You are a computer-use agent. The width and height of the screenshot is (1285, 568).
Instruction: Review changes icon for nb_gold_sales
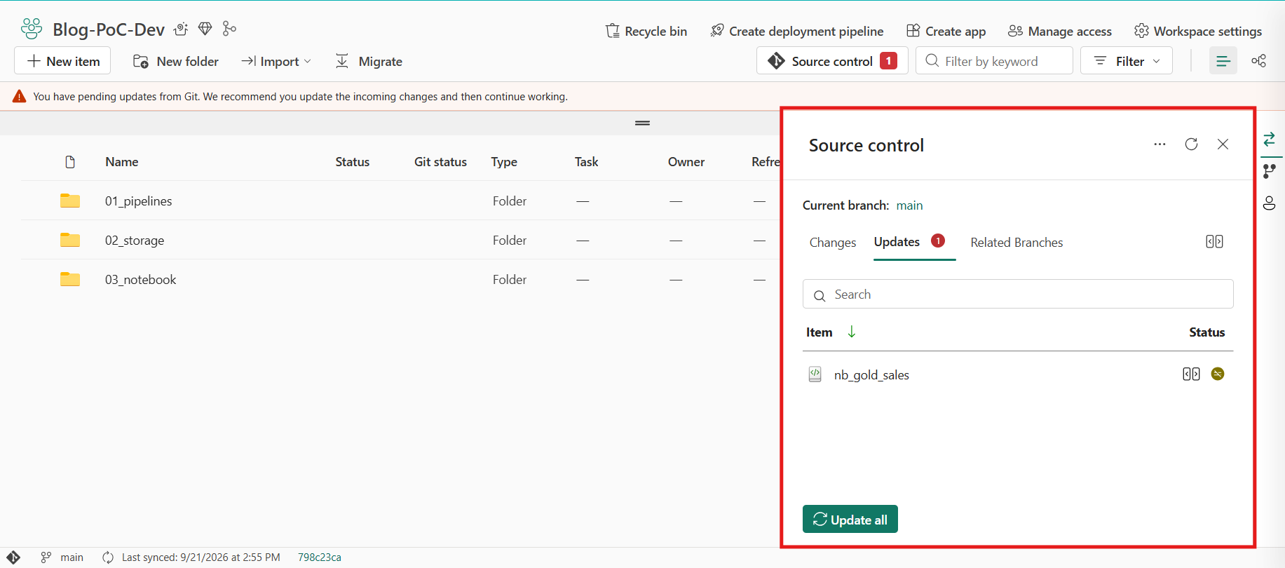point(1191,374)
